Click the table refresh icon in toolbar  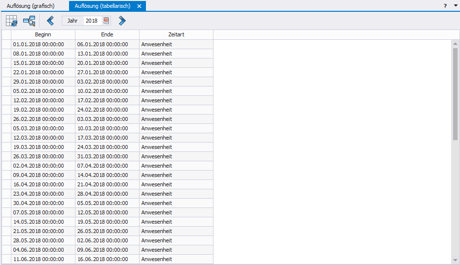11,21
